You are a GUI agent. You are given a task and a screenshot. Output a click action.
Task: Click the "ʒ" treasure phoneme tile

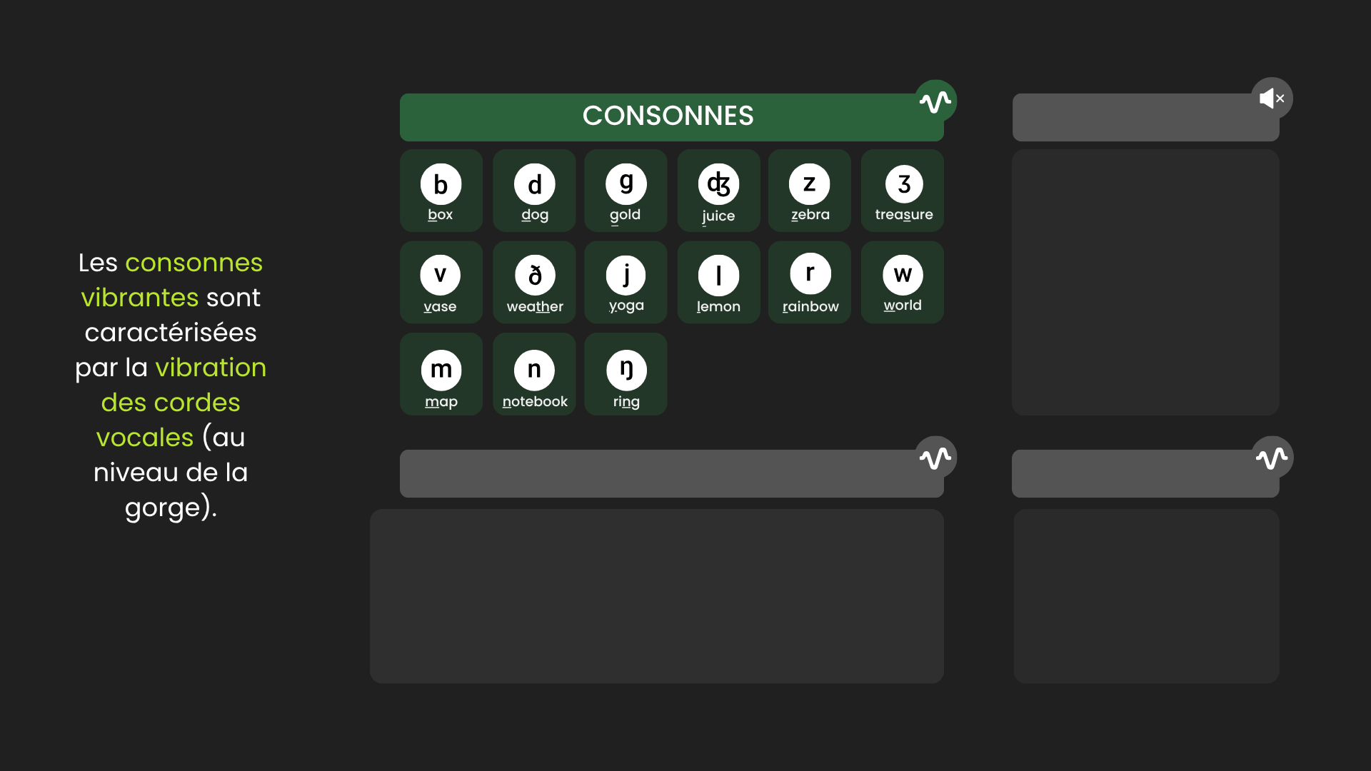903,191
